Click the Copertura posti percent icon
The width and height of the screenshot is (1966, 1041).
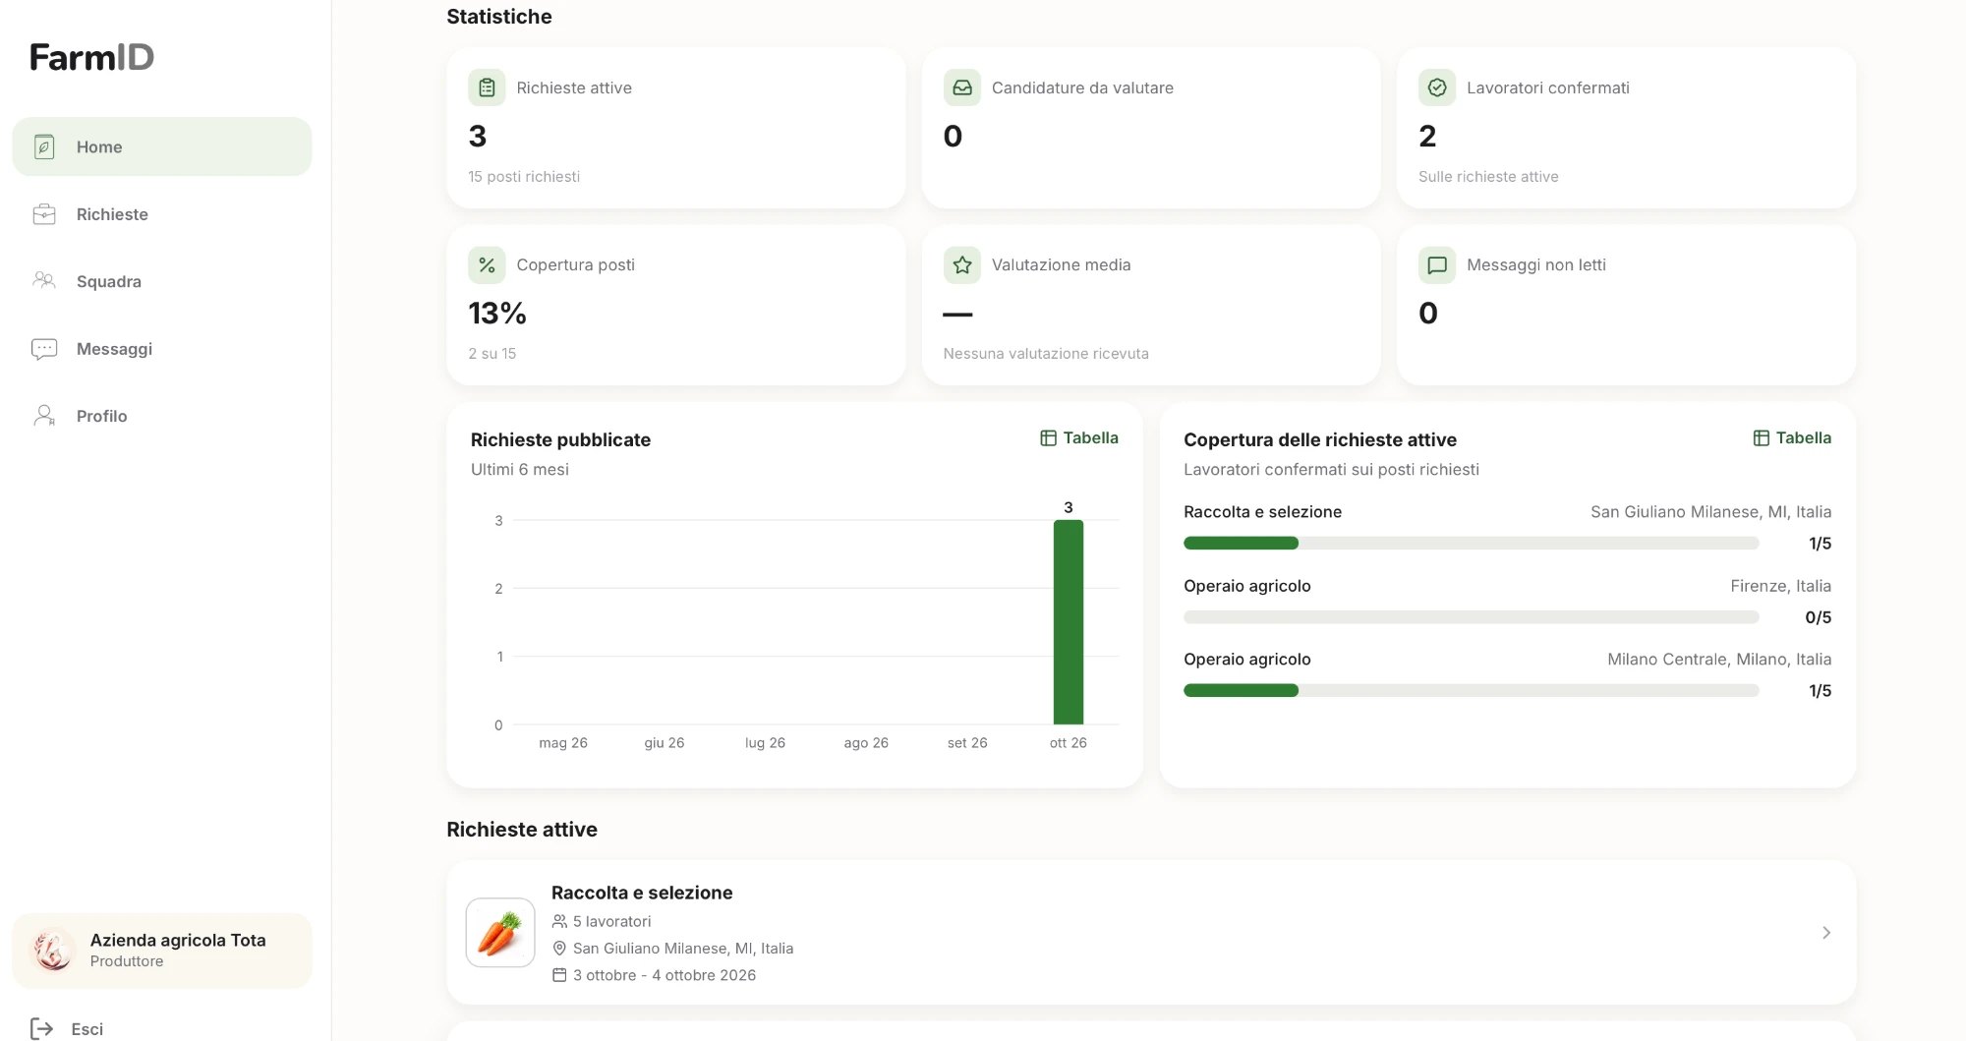pos(487,264)
